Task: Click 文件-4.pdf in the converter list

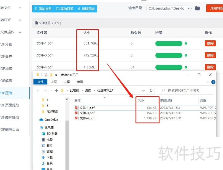Action: pos(45,67)
